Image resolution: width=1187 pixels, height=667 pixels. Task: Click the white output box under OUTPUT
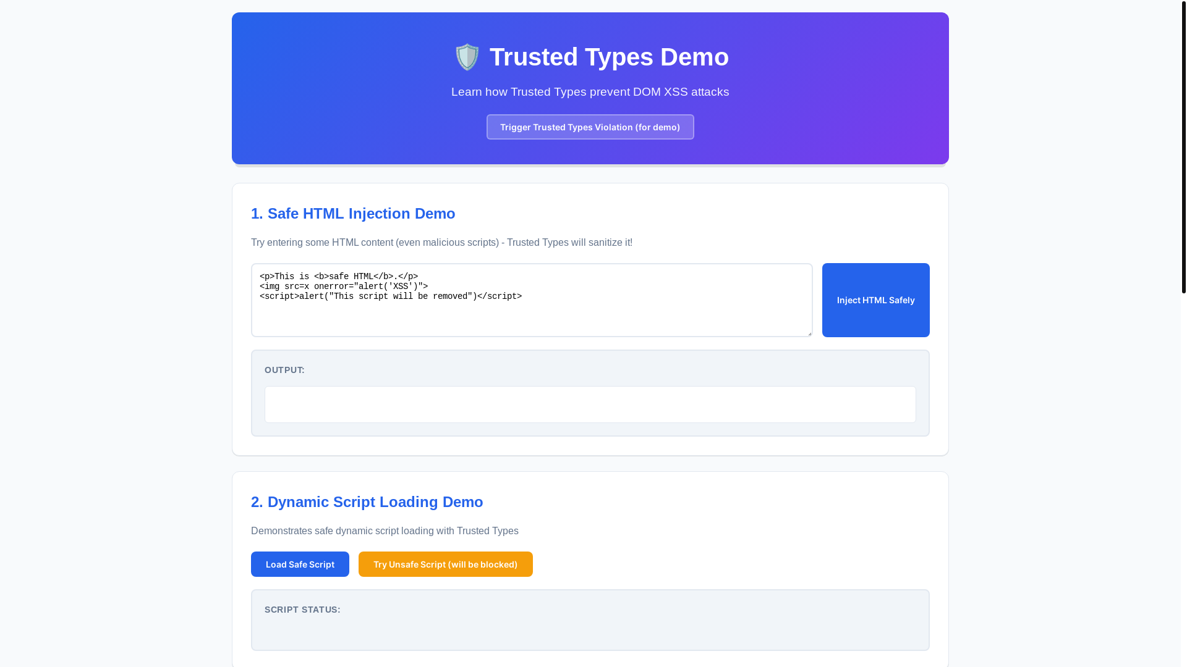tap(590, 405)
